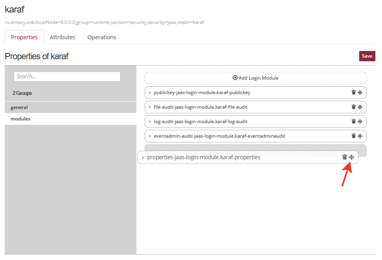Open the Operations tab
Viewport: 382px width, 260px height.
point(102,37)
